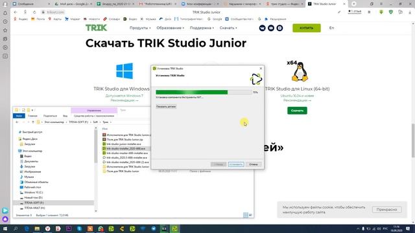415x233 pixels.
Task: Open Microsoft Edge from the taskbar
Action: 27,228
